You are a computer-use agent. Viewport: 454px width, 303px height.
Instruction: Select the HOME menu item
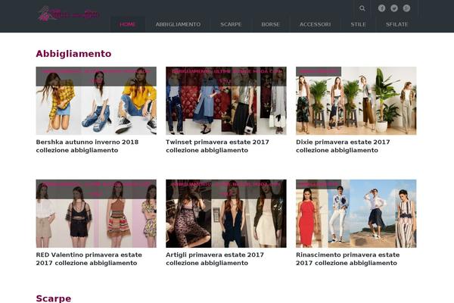click(x=128, y=24)
